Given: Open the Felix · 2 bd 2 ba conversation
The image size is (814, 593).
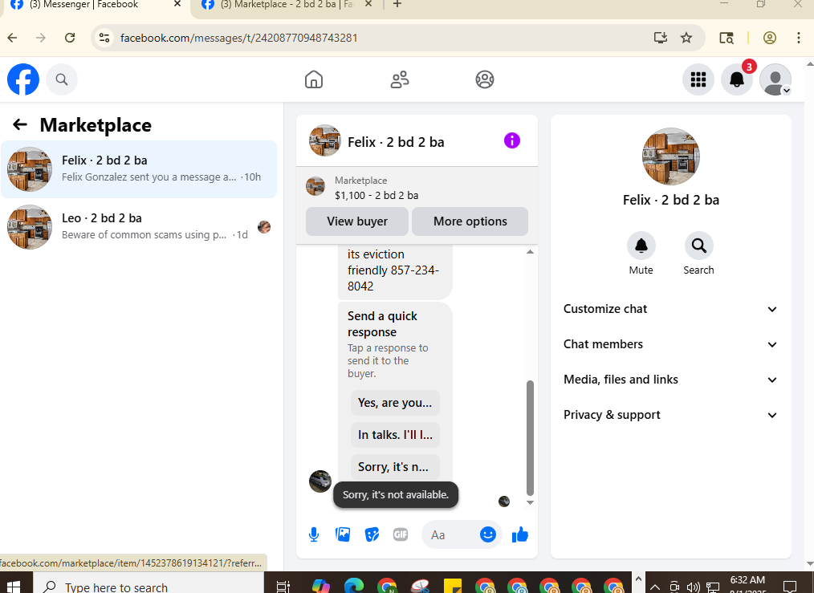Looking at the screenshot, I should click(x=139, y=169).
